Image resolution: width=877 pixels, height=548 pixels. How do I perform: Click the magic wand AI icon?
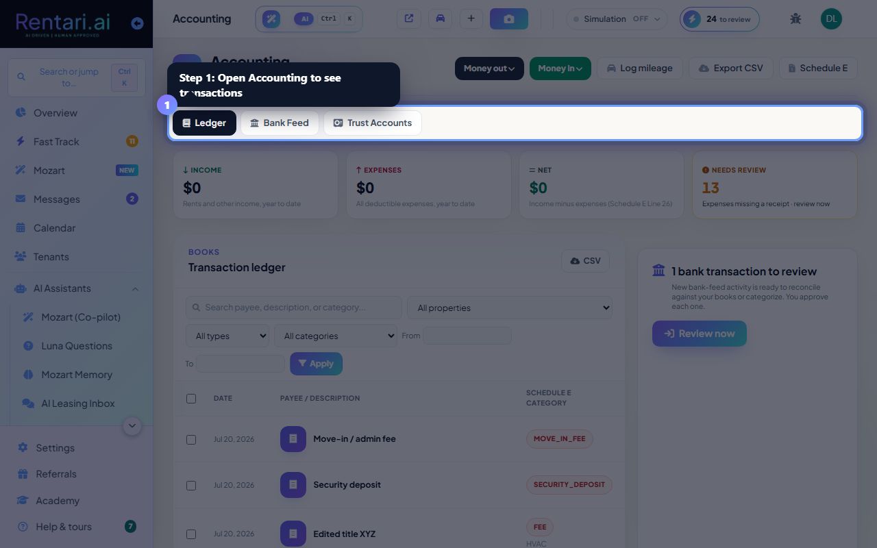pyautogui.click(x=271, y=19)
